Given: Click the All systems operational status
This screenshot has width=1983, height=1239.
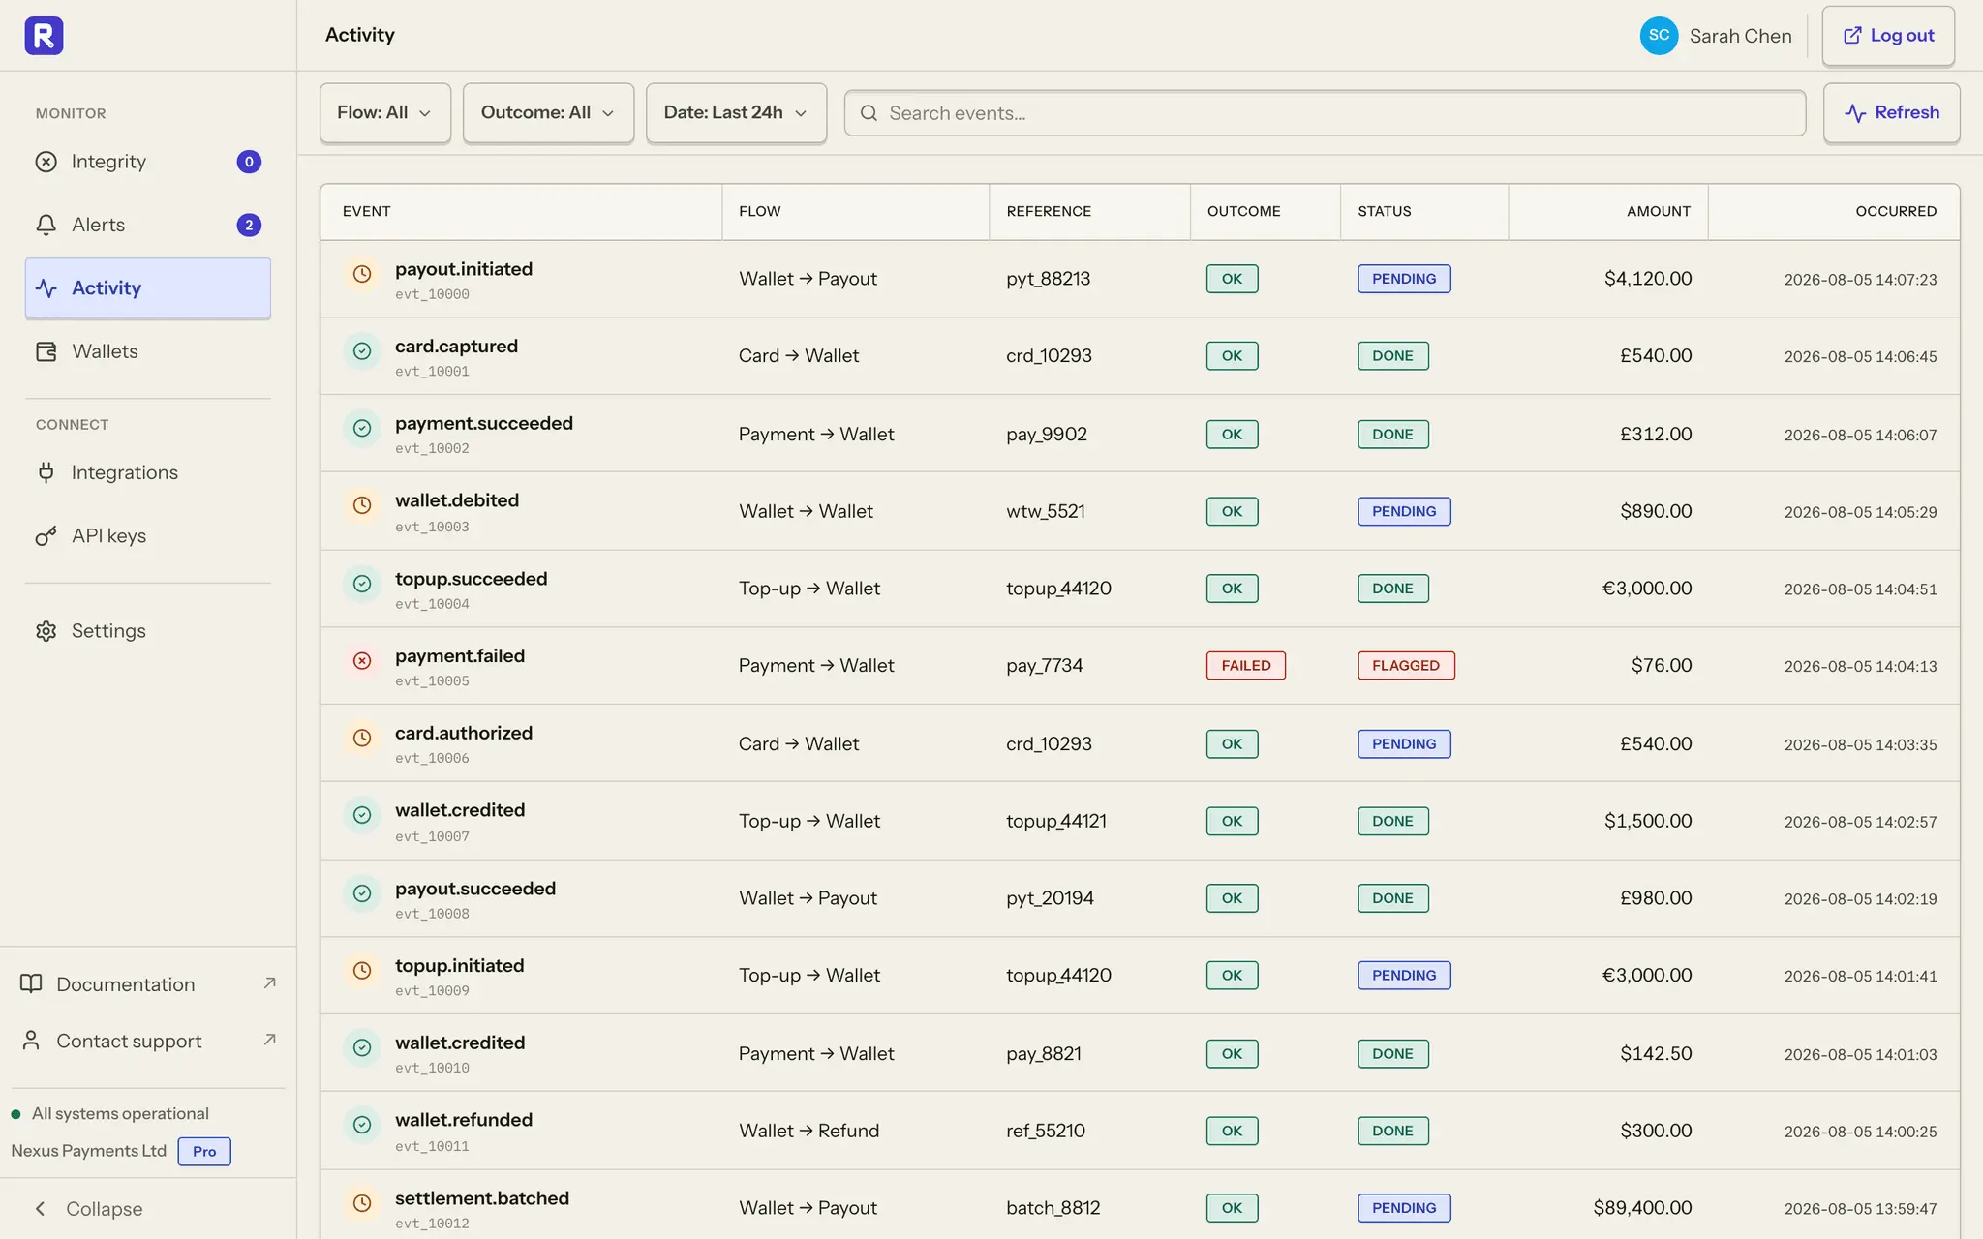Looking at the screenshot, I should click(110, 1114).
